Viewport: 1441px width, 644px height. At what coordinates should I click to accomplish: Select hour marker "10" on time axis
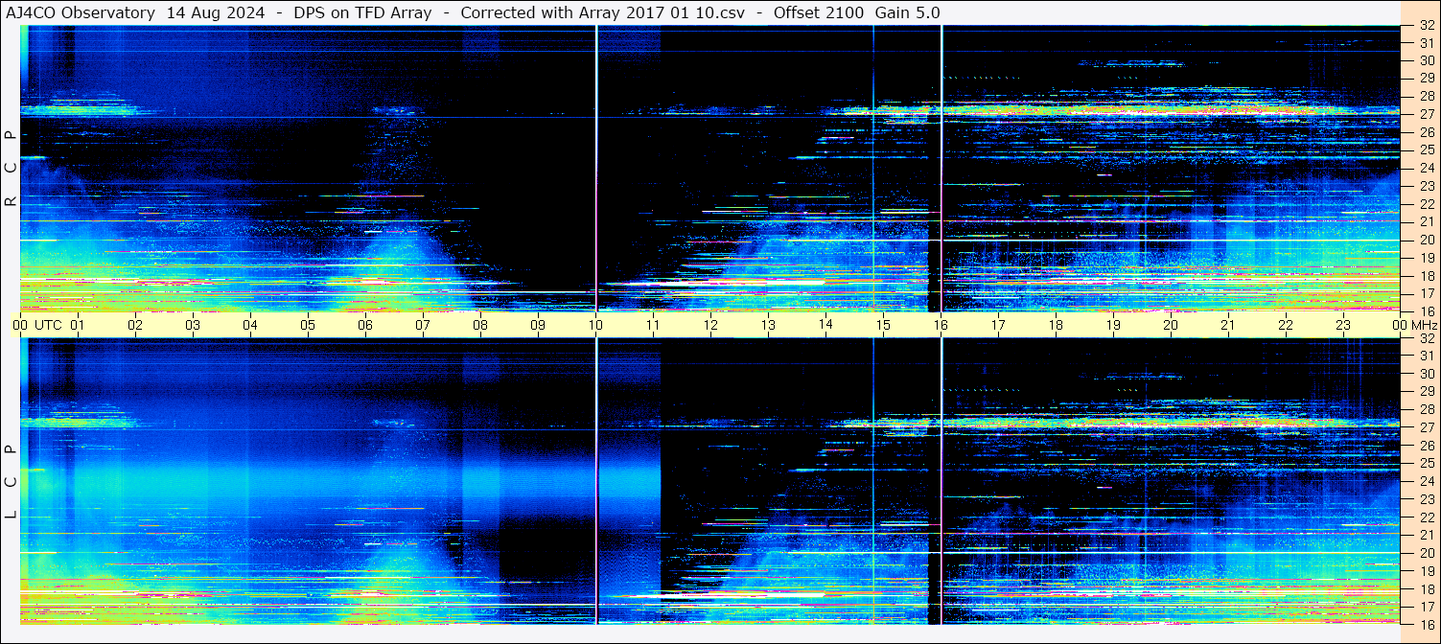(595, 325)
